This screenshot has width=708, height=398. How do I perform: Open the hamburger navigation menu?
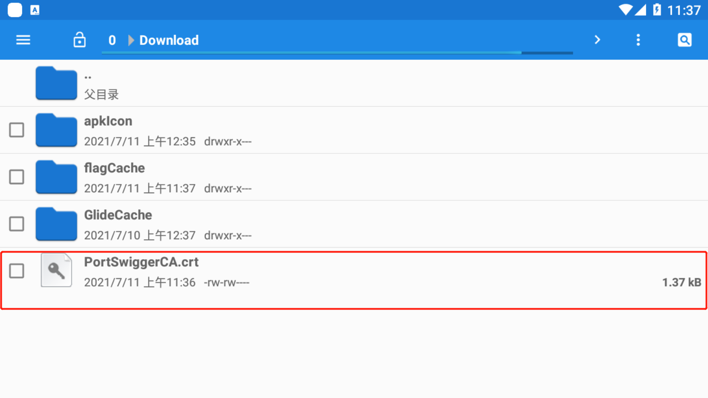pyautogui.click(x=23, y=40)
